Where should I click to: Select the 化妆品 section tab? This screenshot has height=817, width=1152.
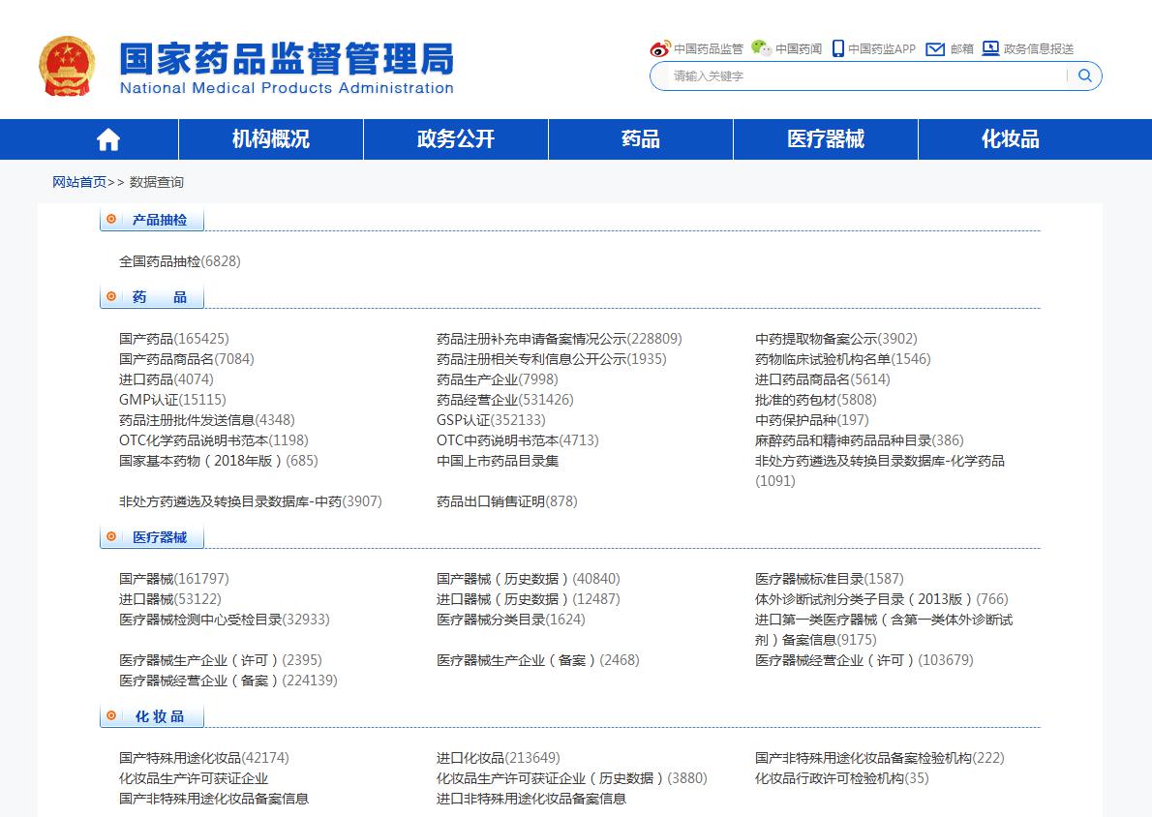[152, 716]
